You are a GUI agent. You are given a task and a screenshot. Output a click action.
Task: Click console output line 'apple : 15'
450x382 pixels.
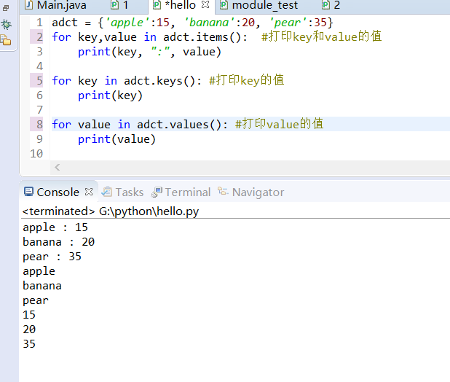(x=55, y=227)
